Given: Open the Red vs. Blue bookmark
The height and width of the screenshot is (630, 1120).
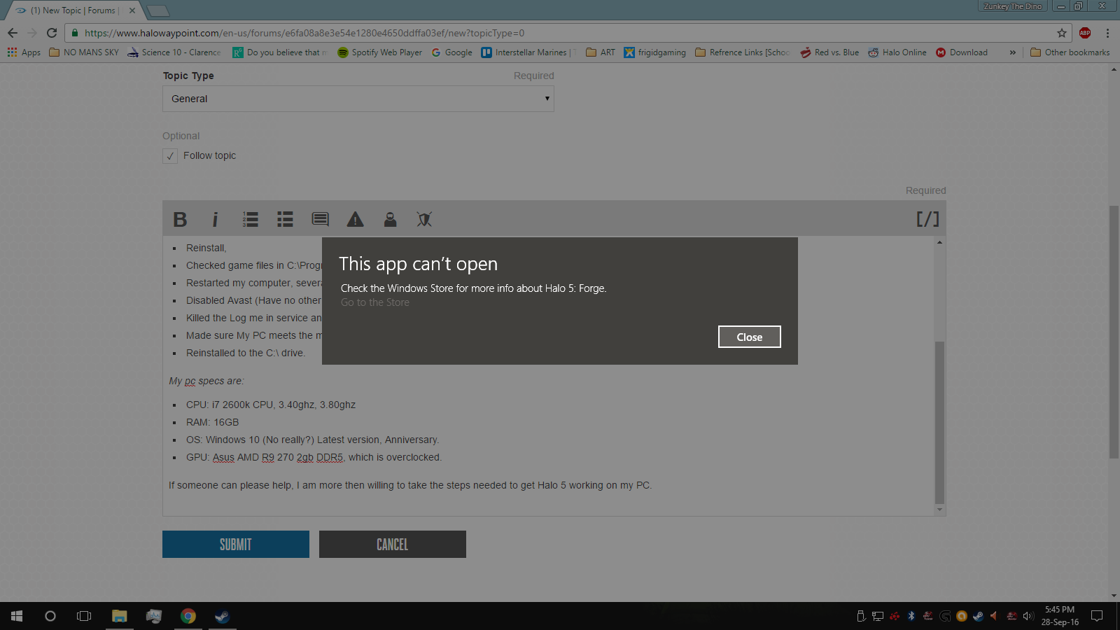Looking at the screenshot, I should click(829, 52).
